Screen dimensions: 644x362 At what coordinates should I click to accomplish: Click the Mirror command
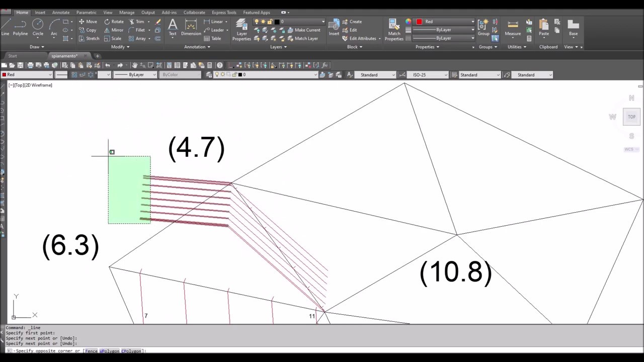tap(114, 30)
